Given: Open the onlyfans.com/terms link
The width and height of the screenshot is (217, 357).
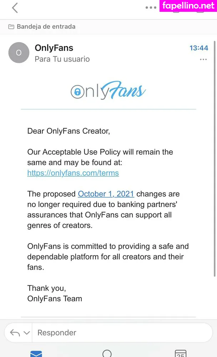Looking at the screenshot, I should point(73,173).
